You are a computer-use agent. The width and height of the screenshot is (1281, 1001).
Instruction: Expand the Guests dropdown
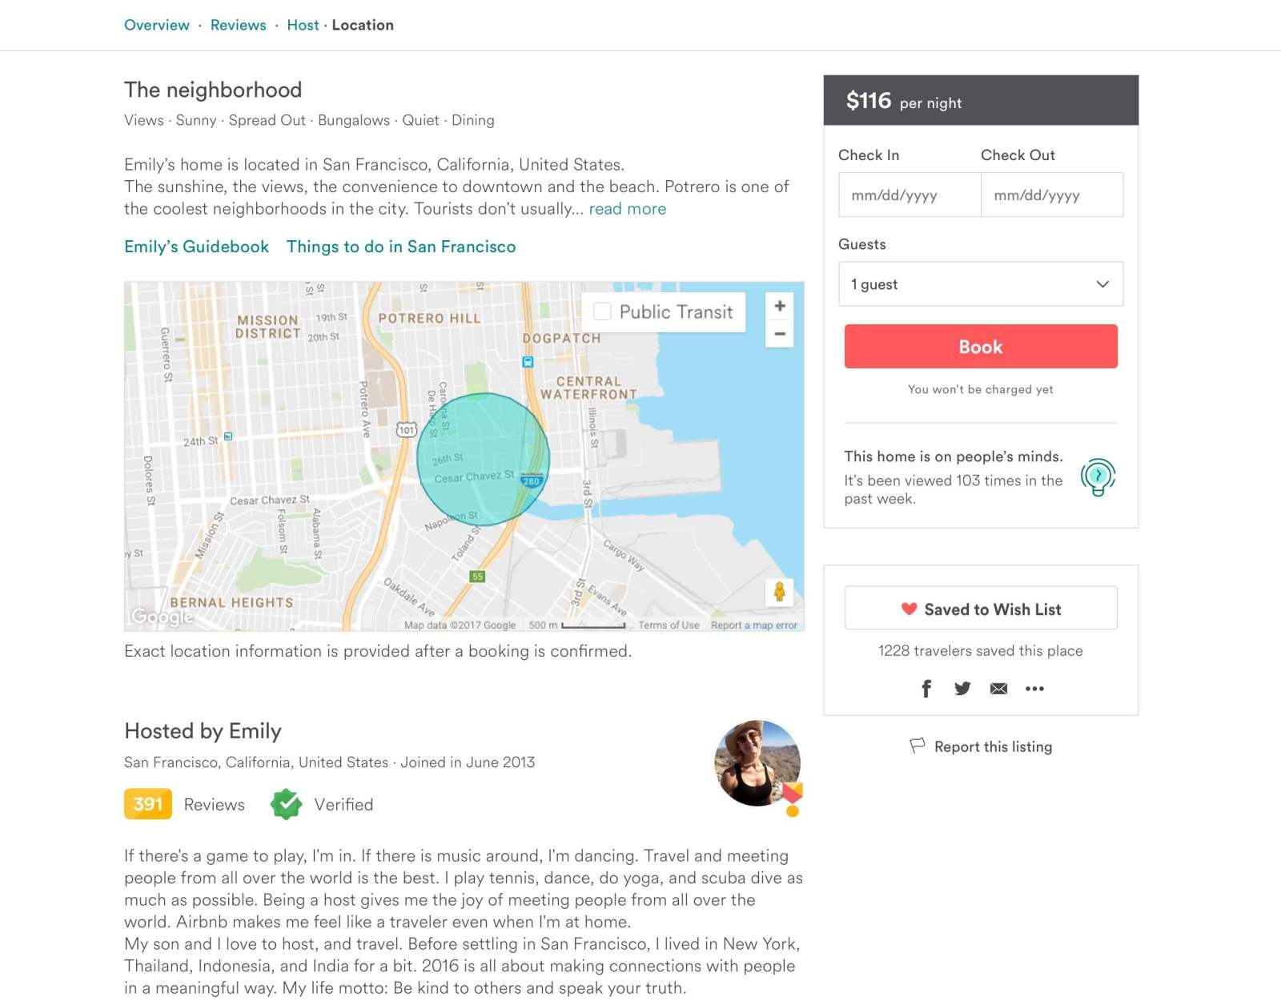pyautogui.click(x=980, y=284)
